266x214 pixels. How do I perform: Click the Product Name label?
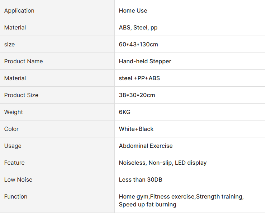pos(23,61)
